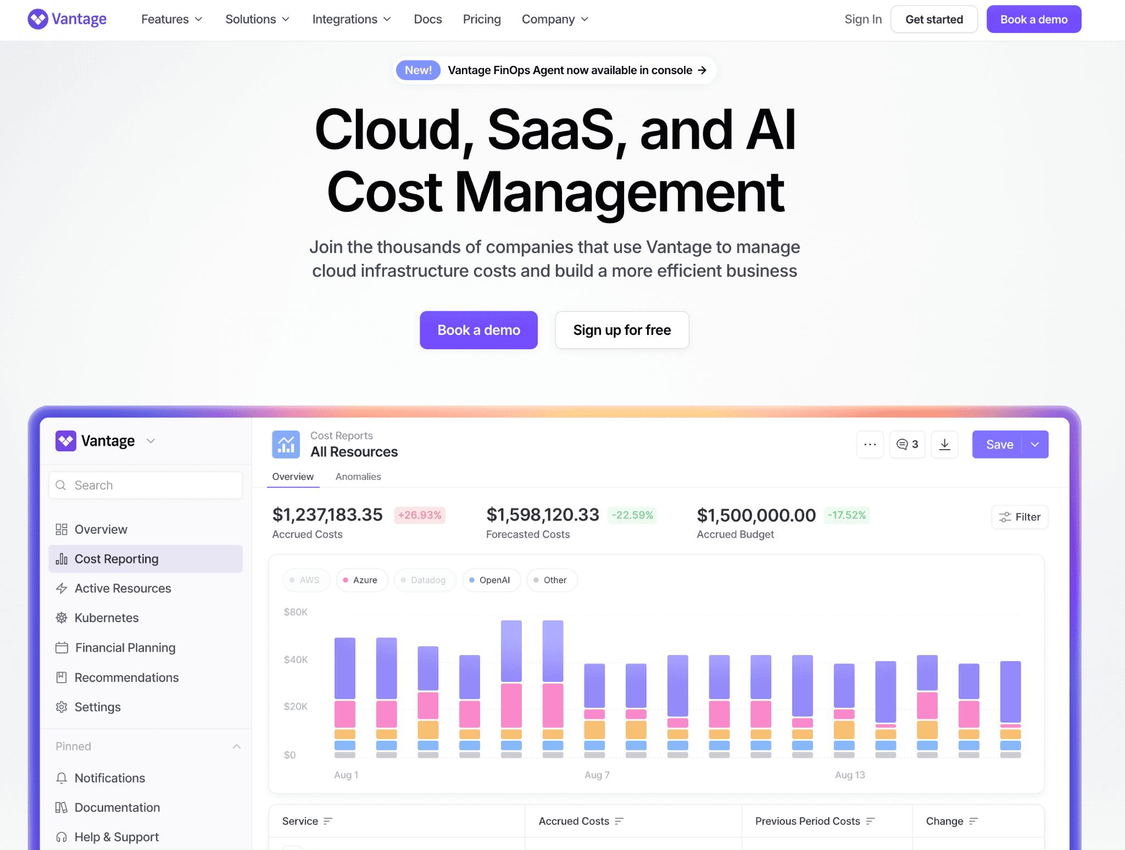The image size is (1125, 850).
Task: Click Book a demo in the top navigation
Action: 1034,19
